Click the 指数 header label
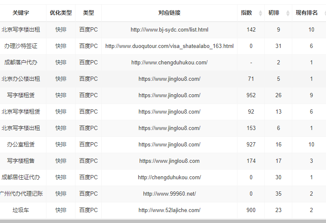326x223 pixels. click(246, 13)
